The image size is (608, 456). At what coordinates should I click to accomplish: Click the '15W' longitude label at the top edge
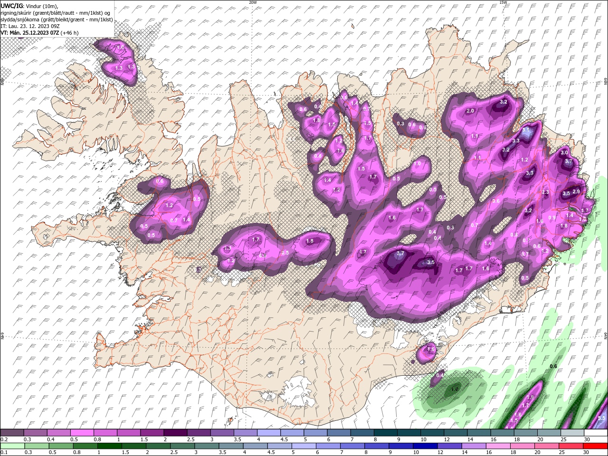pos(503,2)
